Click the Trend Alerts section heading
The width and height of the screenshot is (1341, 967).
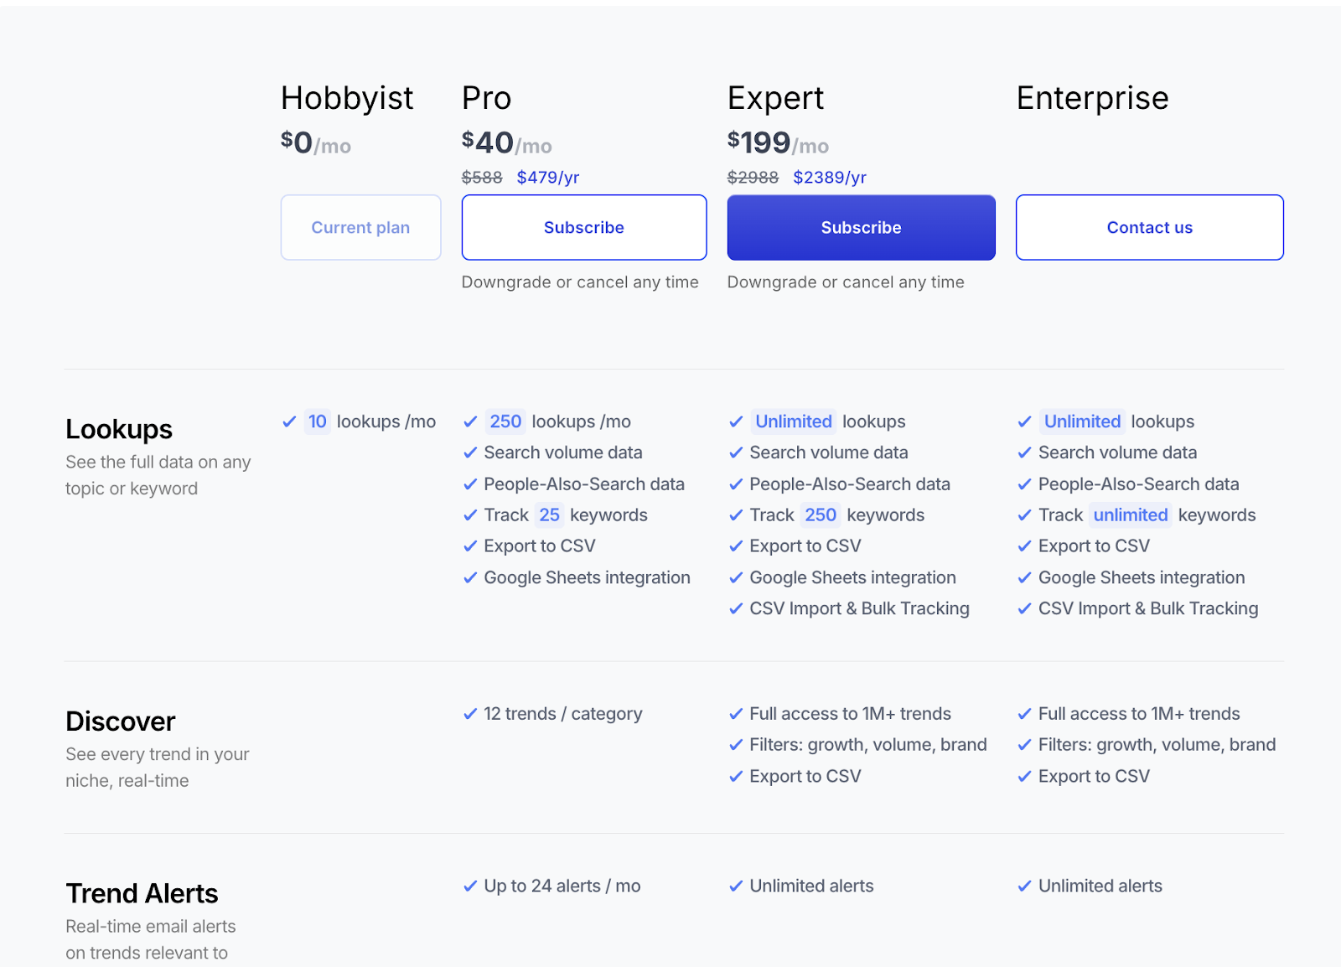[142, 893]
